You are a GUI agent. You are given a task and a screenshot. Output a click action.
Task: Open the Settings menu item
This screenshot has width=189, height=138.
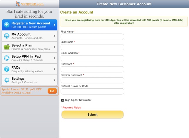point(29,80)
